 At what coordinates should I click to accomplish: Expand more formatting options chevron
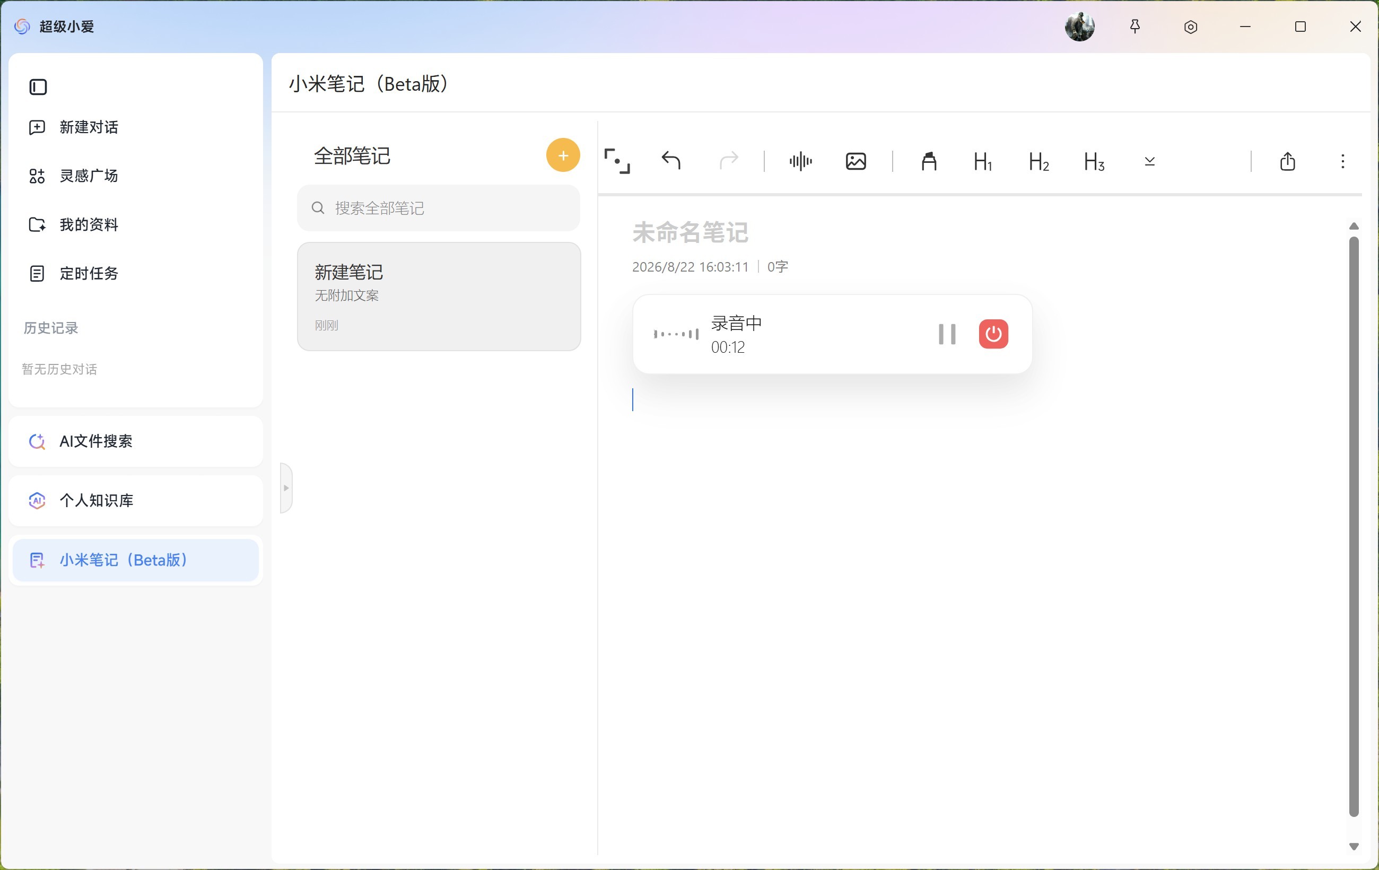coord(1149,161)
